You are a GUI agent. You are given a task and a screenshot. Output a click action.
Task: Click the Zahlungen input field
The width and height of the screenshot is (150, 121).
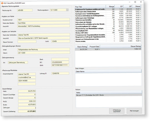tap(27, 108)
